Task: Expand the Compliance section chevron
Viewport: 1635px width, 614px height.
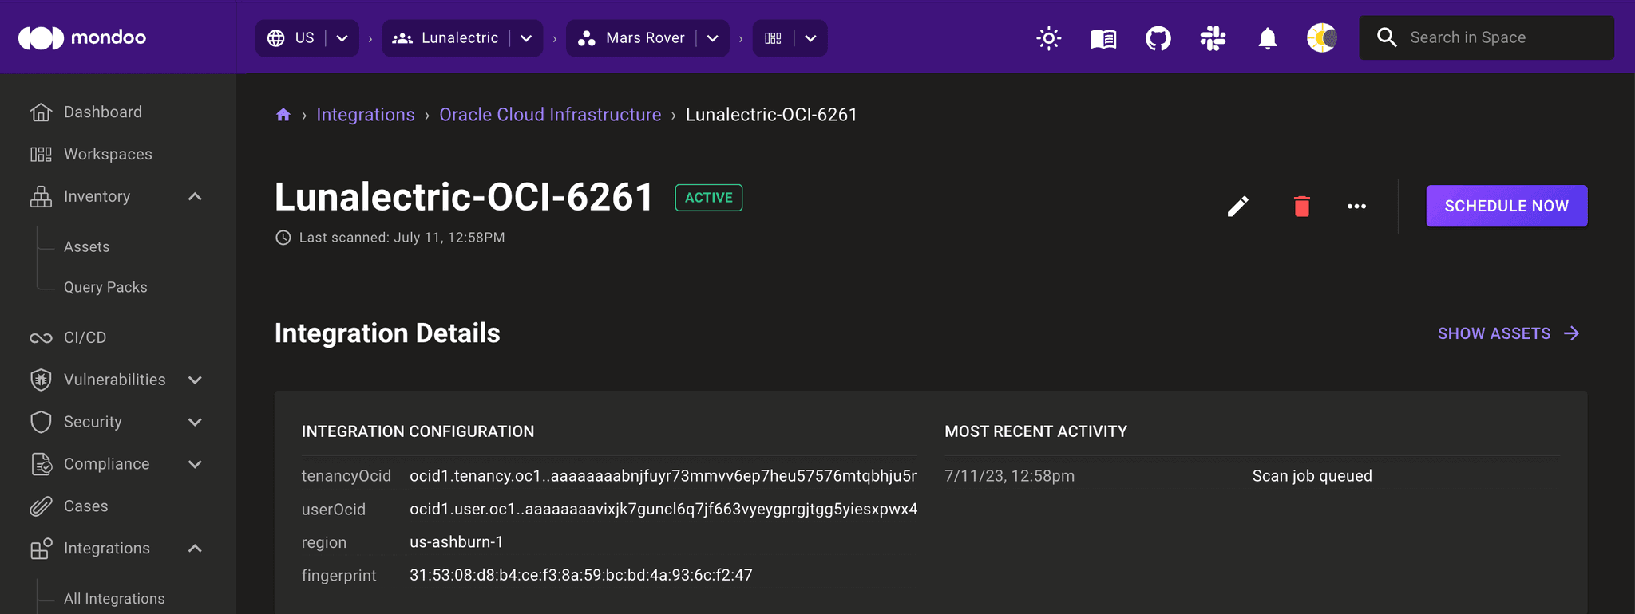Action: coord(195,464)
